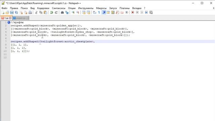The width and height of the screenshot is (215, 121).
Task: Save the current file with toolbar icon
Action: 12,12
